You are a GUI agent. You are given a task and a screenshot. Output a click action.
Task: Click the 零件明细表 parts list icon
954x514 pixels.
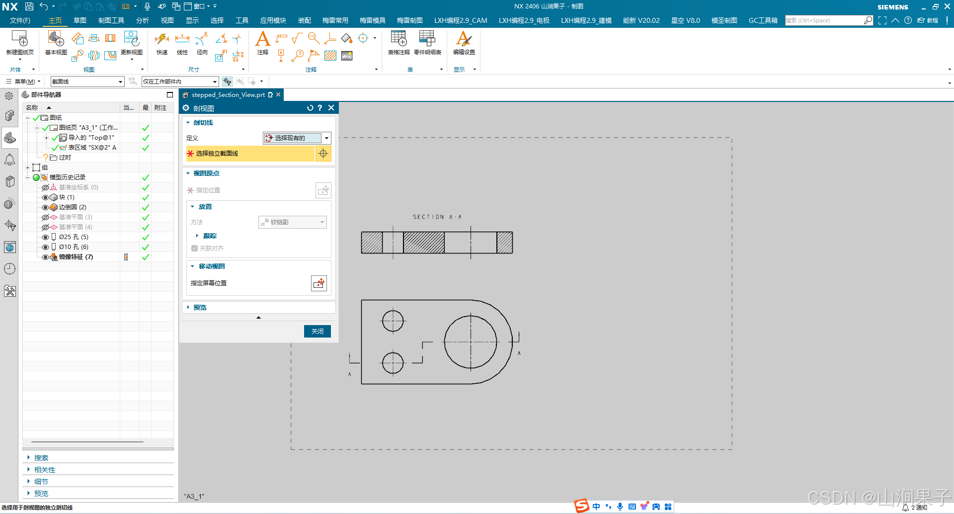[427, 39]
